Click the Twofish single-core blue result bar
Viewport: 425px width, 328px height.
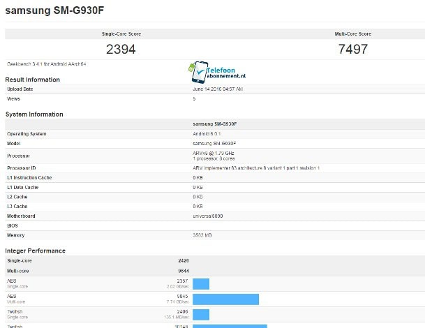coord(201,315)
